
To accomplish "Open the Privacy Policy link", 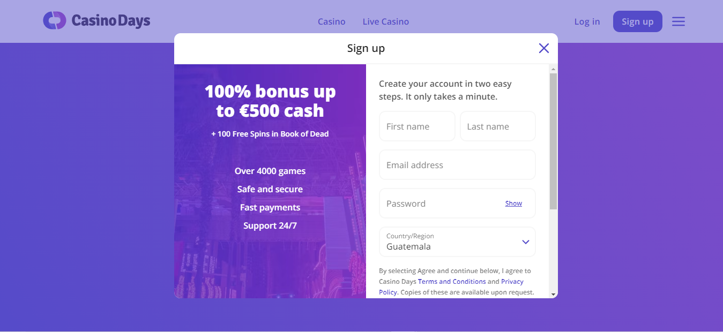I will 451,287.
